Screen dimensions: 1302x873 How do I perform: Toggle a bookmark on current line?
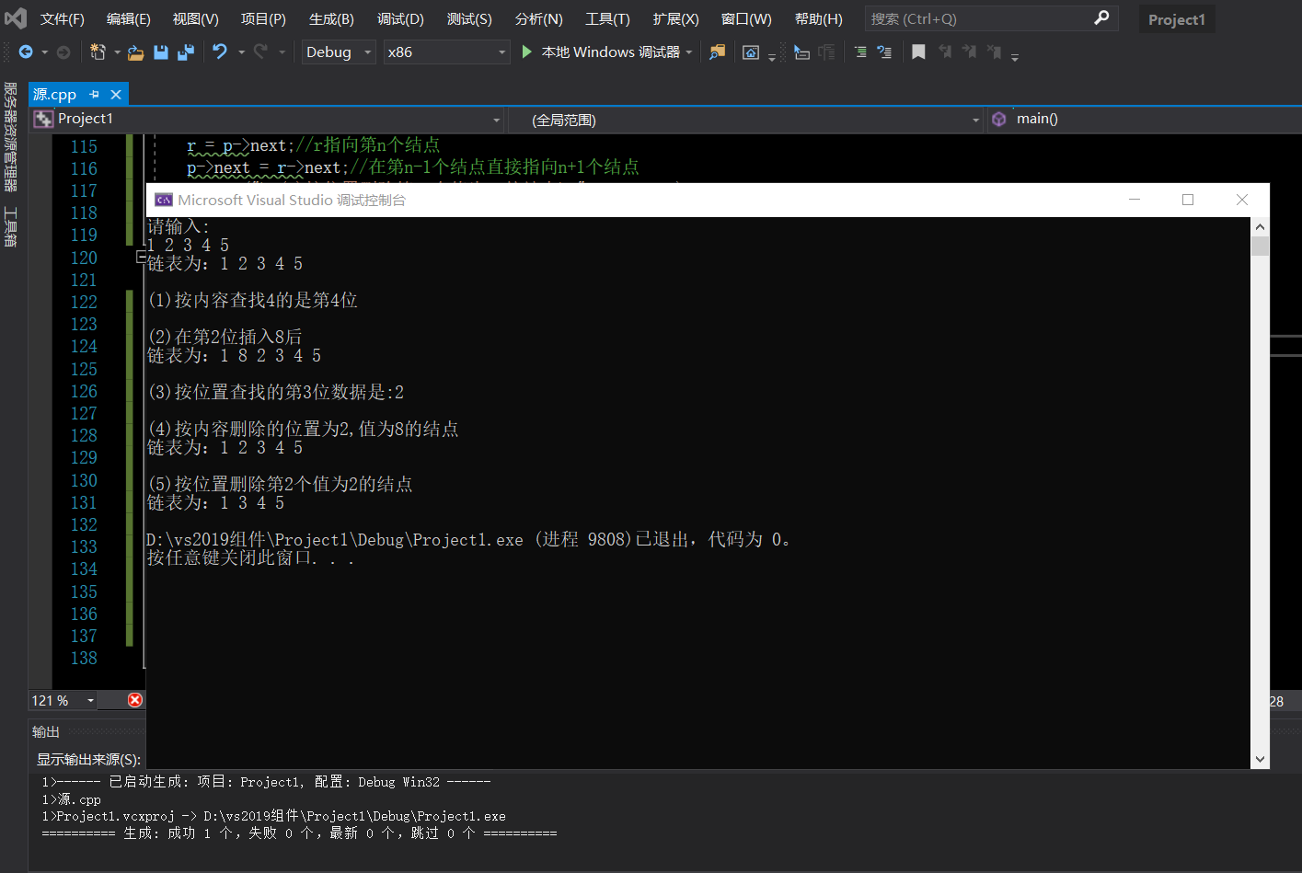pos(918,52)
